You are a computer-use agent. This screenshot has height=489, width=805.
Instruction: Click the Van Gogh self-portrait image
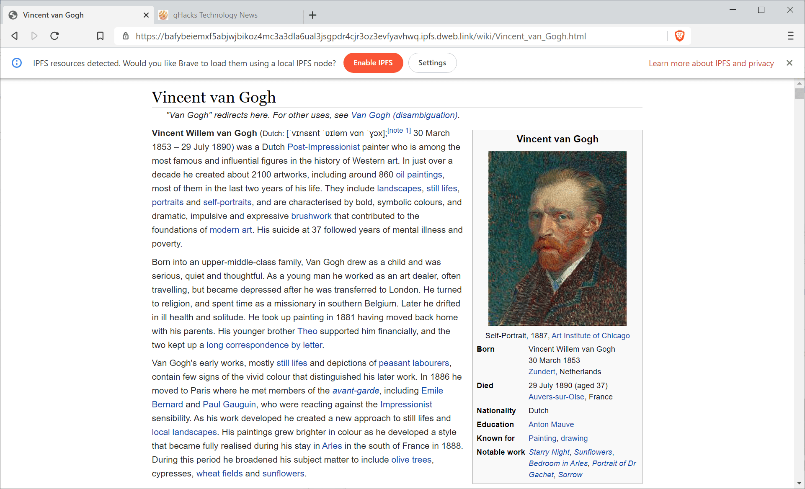tap(557, 238)
